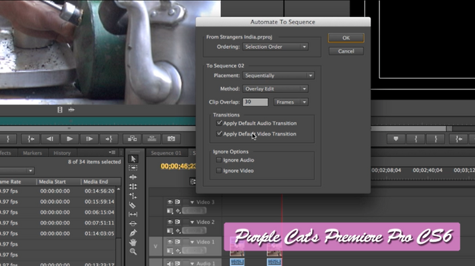Click the Source monitor teal time ruler
This screenshot has height=266, width=475.
pyautogui.click(x=98, y=121)
